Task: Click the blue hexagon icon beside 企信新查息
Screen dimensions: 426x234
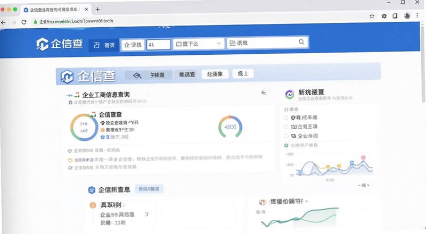Action: (92, 190)
